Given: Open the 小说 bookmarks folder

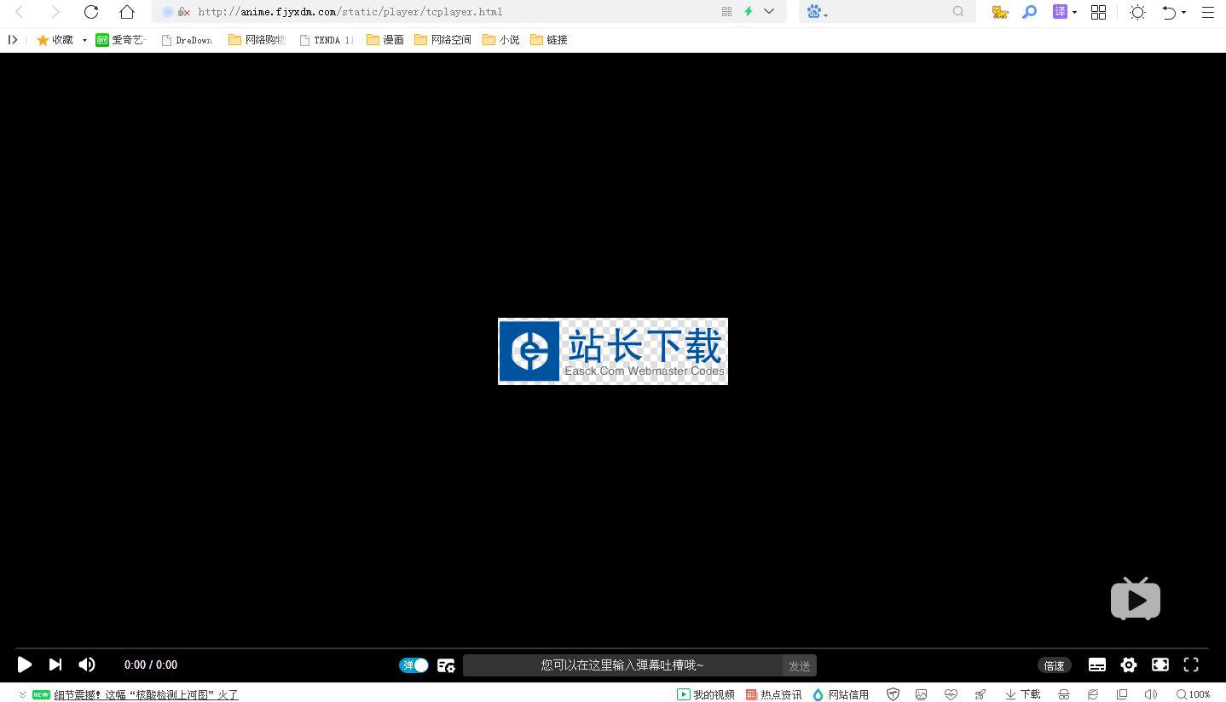Looking at the screenshot, I should pos(501,40).
